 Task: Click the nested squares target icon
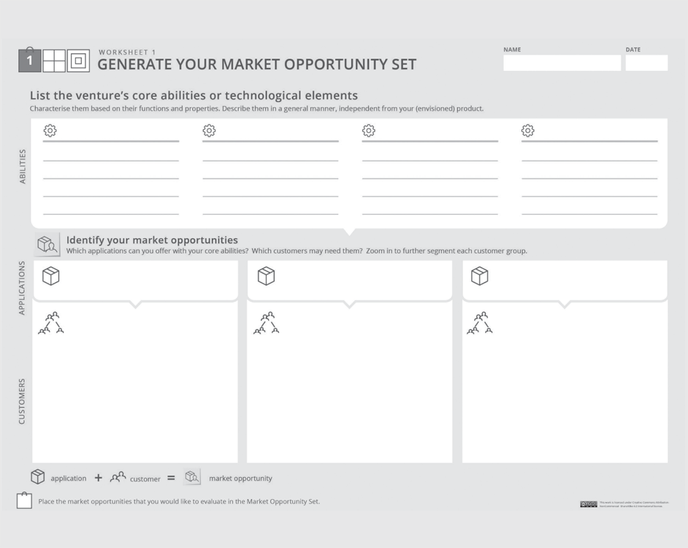pos(79,61)
